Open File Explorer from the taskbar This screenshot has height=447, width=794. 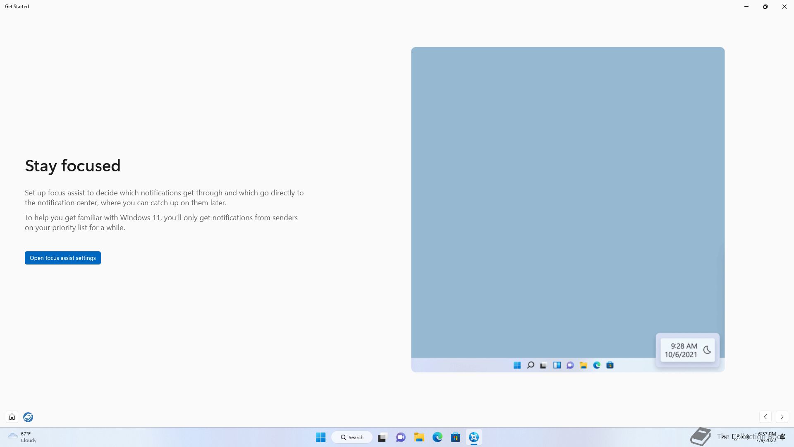(x=419, y=437)
